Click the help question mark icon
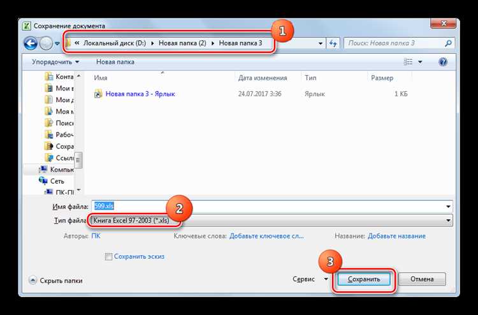 443,62
